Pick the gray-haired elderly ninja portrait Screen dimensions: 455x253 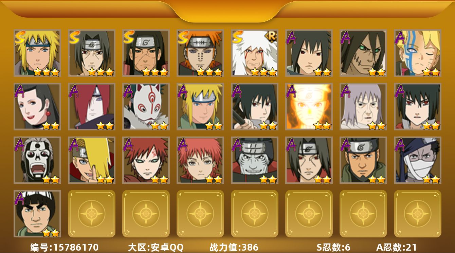[363, 107]
